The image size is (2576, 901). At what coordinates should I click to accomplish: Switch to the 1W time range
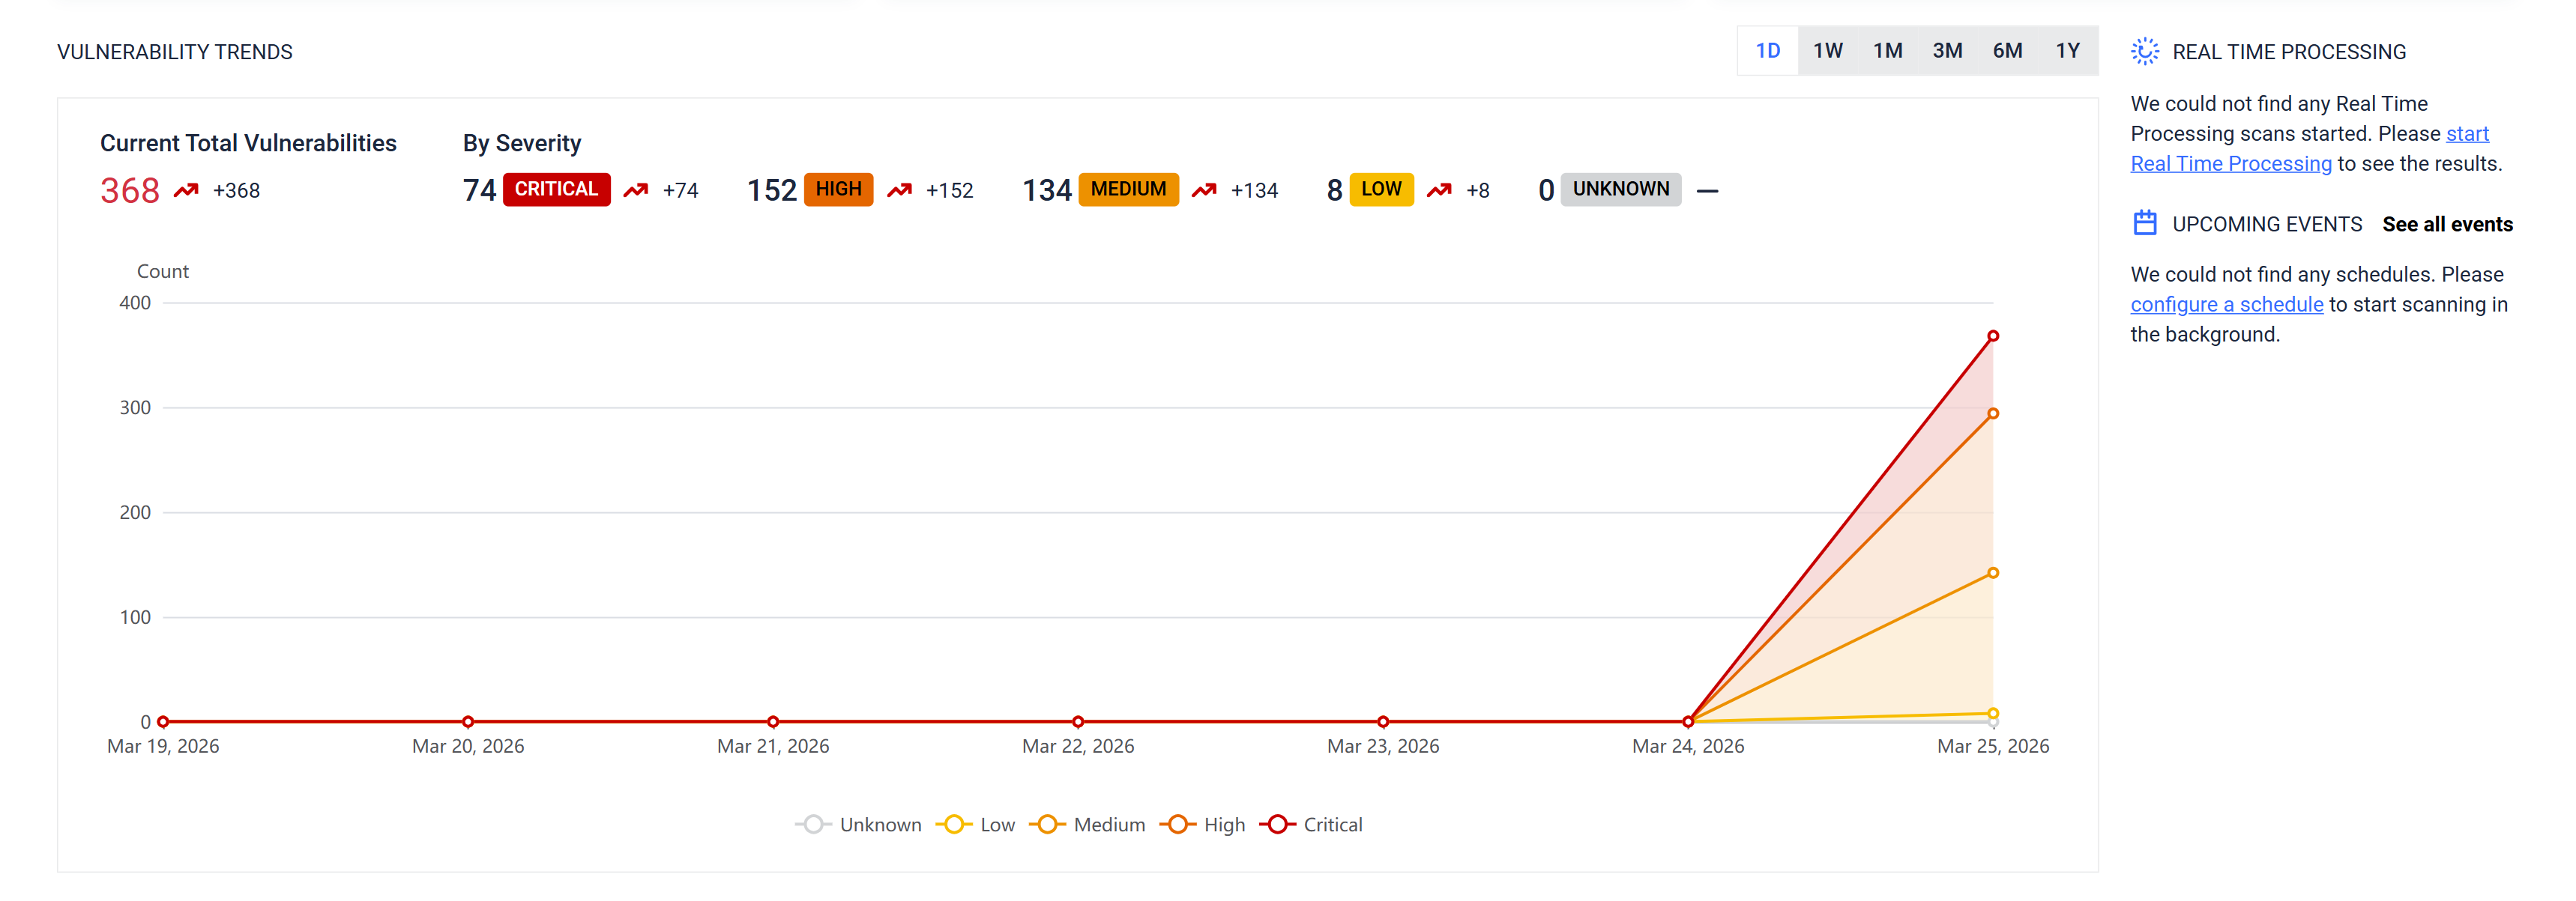tap(1827, 51)
